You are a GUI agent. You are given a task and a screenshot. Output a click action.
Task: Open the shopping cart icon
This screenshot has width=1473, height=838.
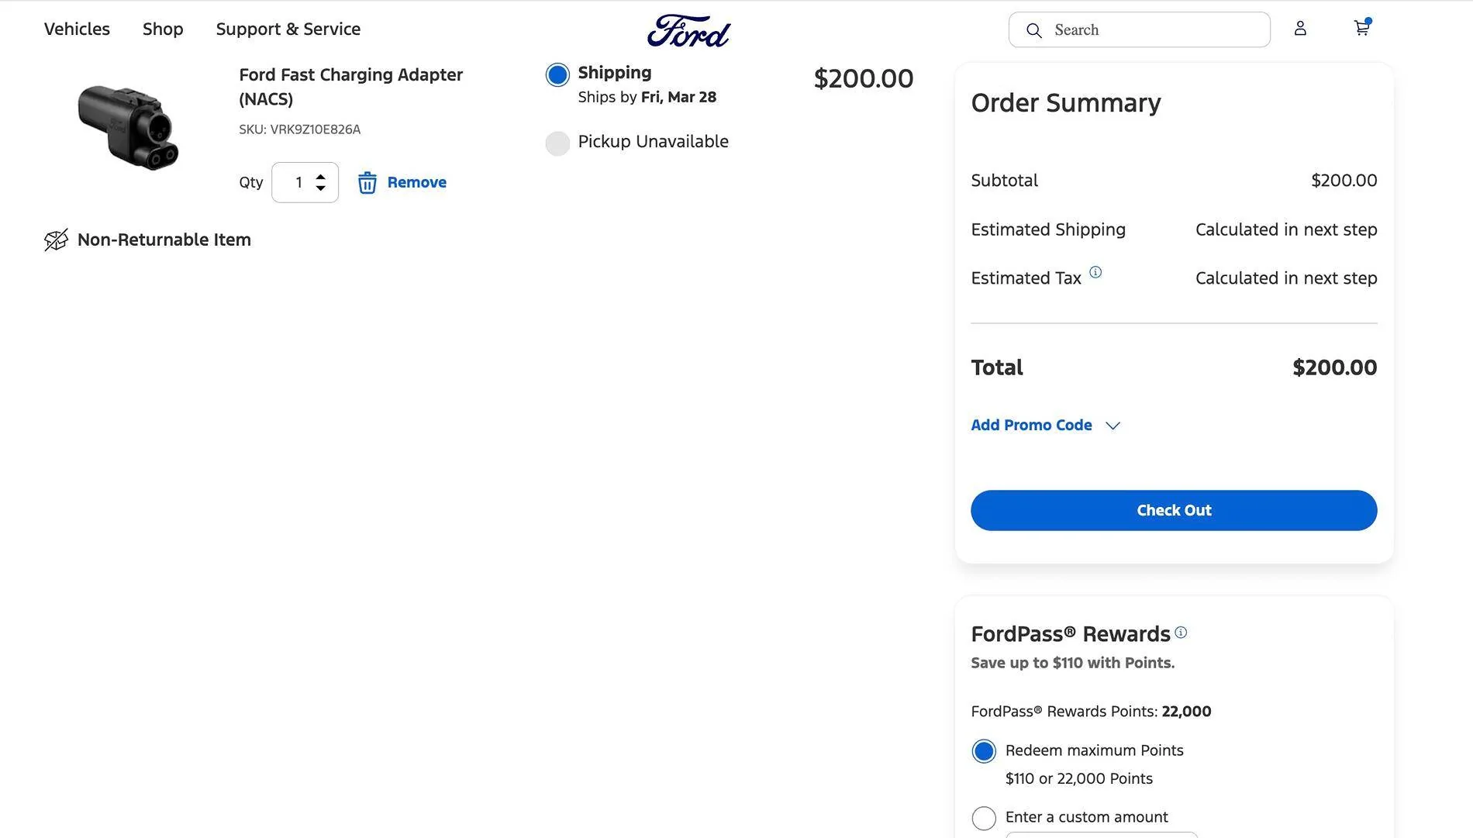pos(1361,29)
